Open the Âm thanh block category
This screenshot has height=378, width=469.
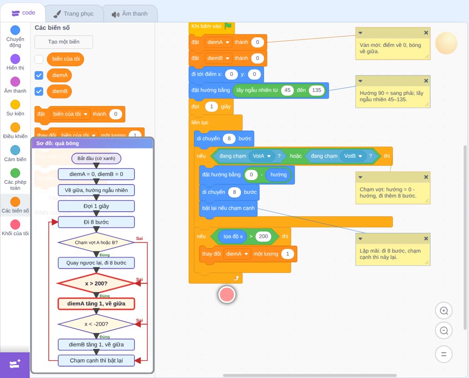pos(15,85)
